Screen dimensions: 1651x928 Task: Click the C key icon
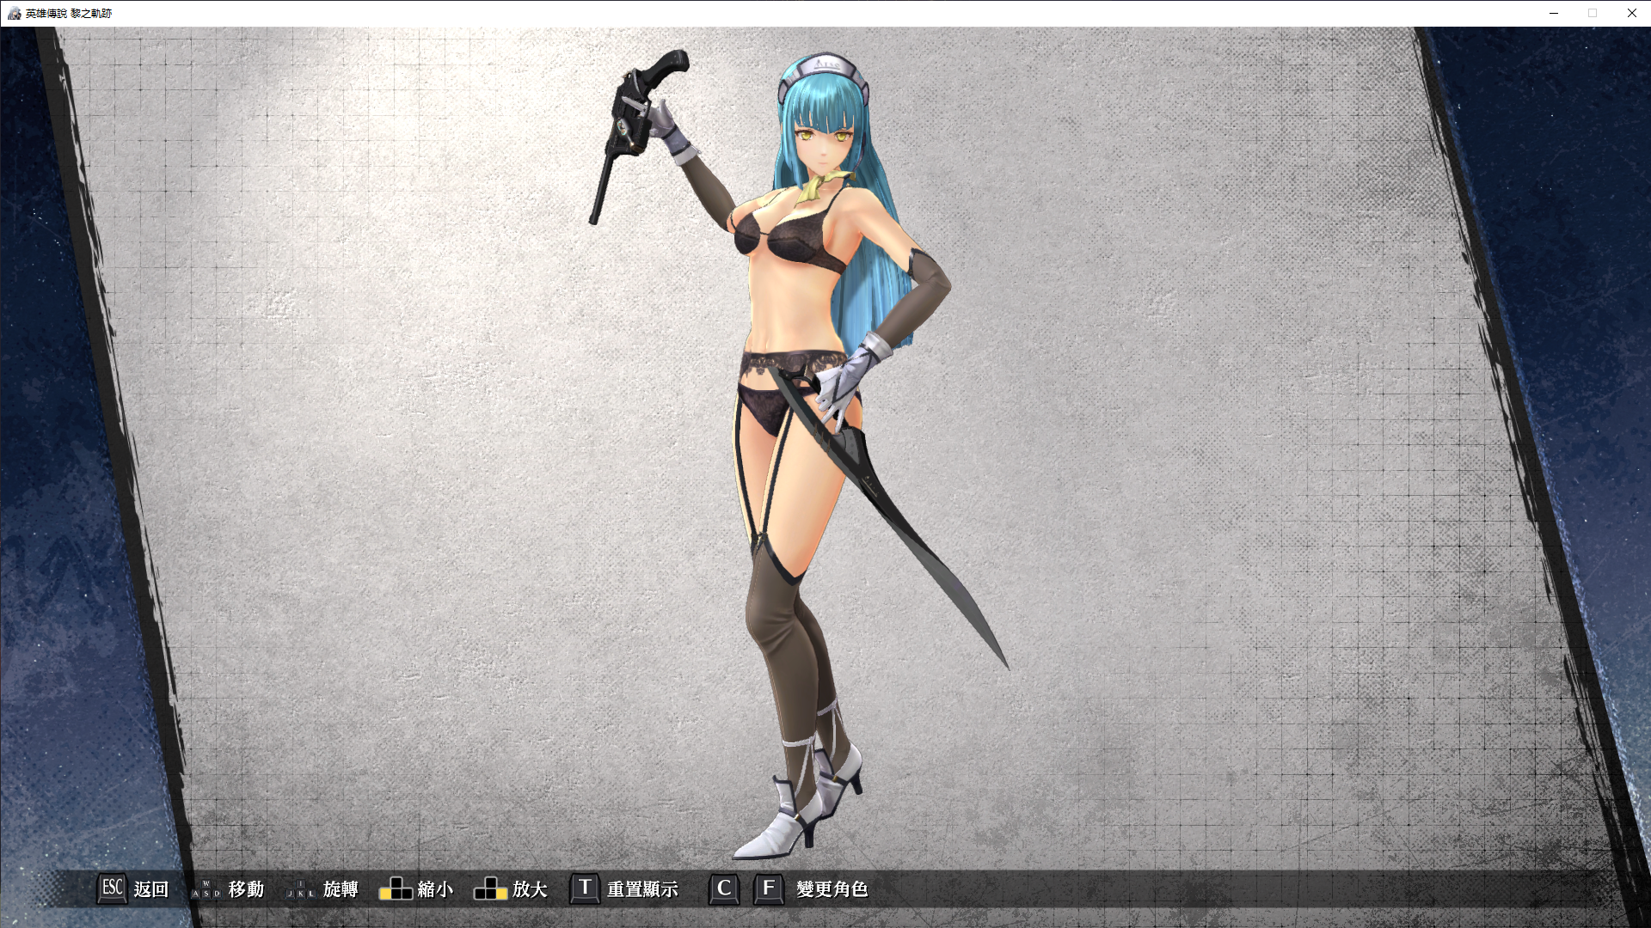pyautogui.click(x=724, y=888)
